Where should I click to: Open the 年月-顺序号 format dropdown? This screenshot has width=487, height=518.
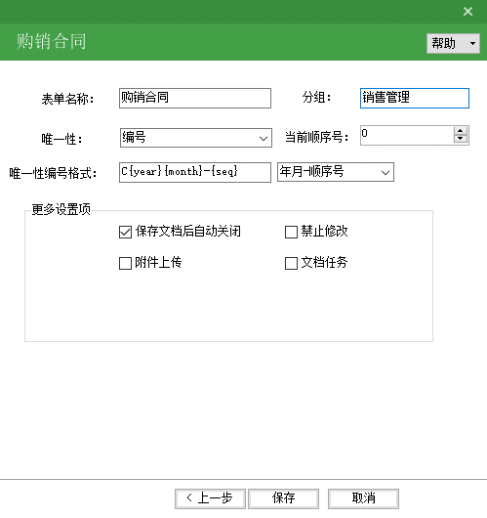click(x=336, y=172)
